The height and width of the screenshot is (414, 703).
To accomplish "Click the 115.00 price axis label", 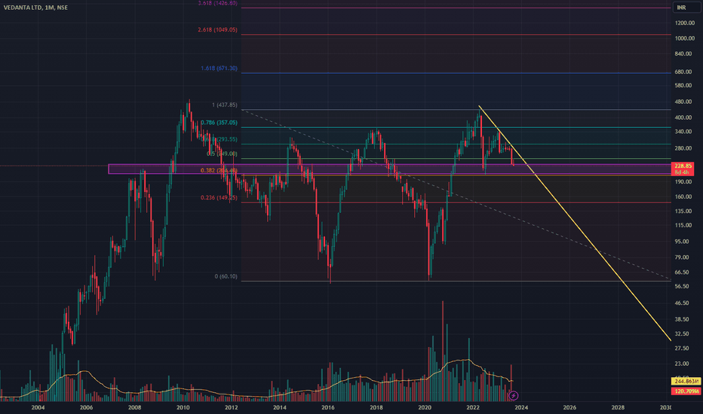I will pyautogui.click(x=683, y=226).
